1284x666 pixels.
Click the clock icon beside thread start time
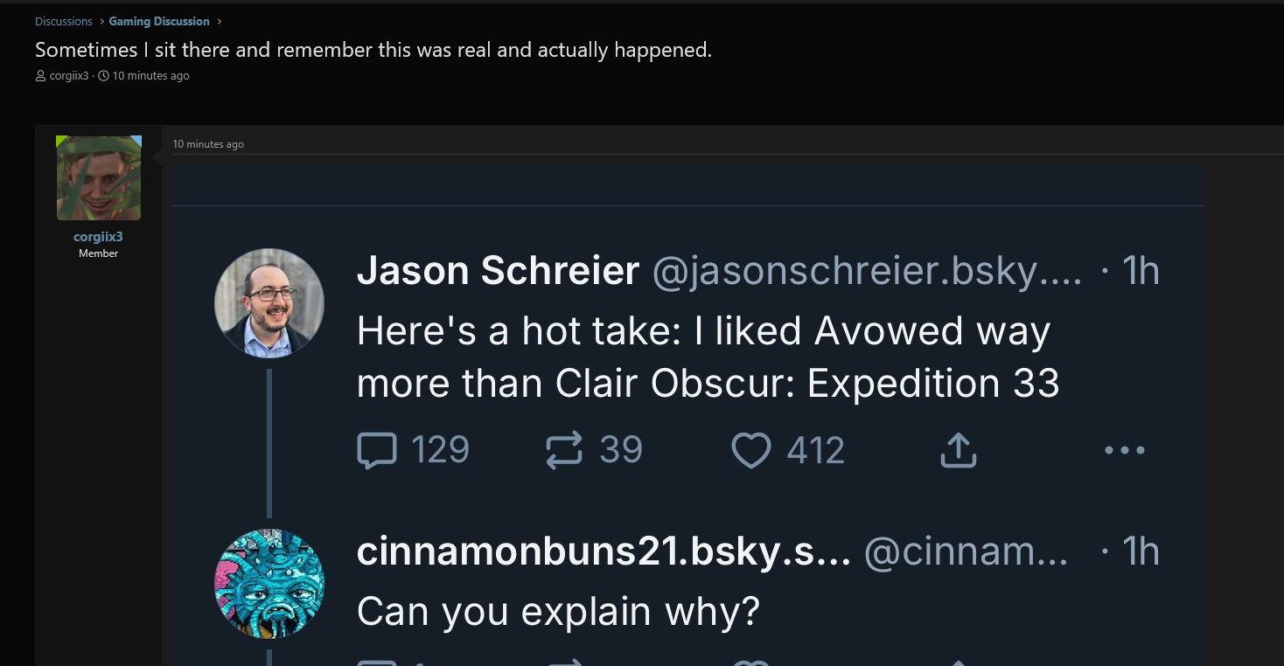(104, 76)
